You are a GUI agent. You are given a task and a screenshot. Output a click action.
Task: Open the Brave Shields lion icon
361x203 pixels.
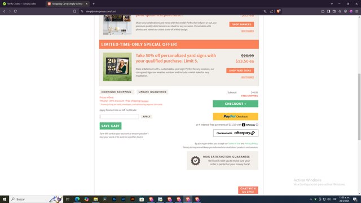pos(278,11)
